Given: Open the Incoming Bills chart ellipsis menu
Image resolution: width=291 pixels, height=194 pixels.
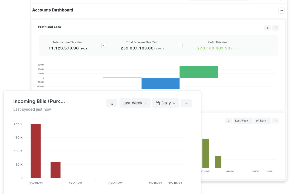Looking at the screenshot, I should tap(186, 103).
